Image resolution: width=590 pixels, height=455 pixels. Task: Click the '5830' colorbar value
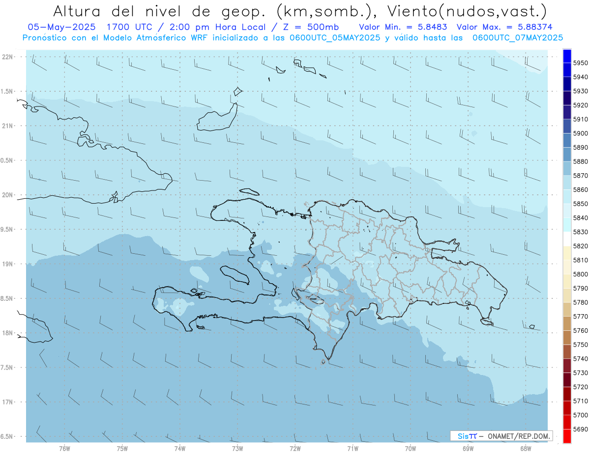tap(581, 232)
